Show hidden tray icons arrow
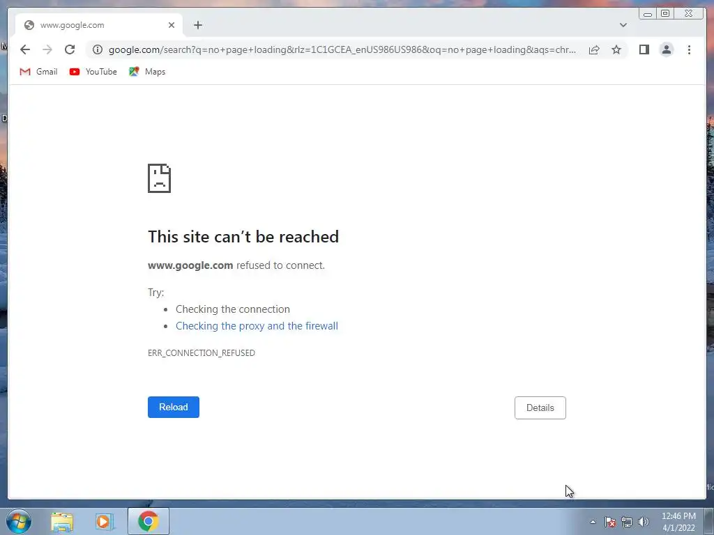714x535 pixels. click(x=593, y=522)
